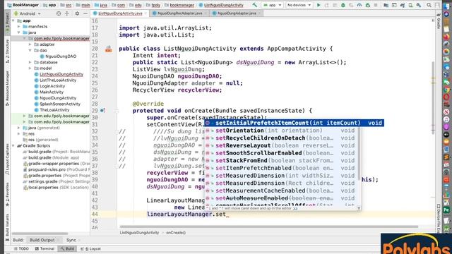Screen dimensions: 452x254
Task: Switch to NguoiDungRecAdapter.java tab
Action: [179, 13]
